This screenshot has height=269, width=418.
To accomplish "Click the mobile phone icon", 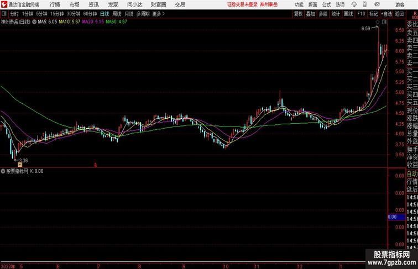I will (364, 4).
